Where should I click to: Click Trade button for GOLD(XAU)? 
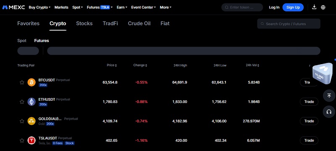pyautogui.click(x=309, y=121)
